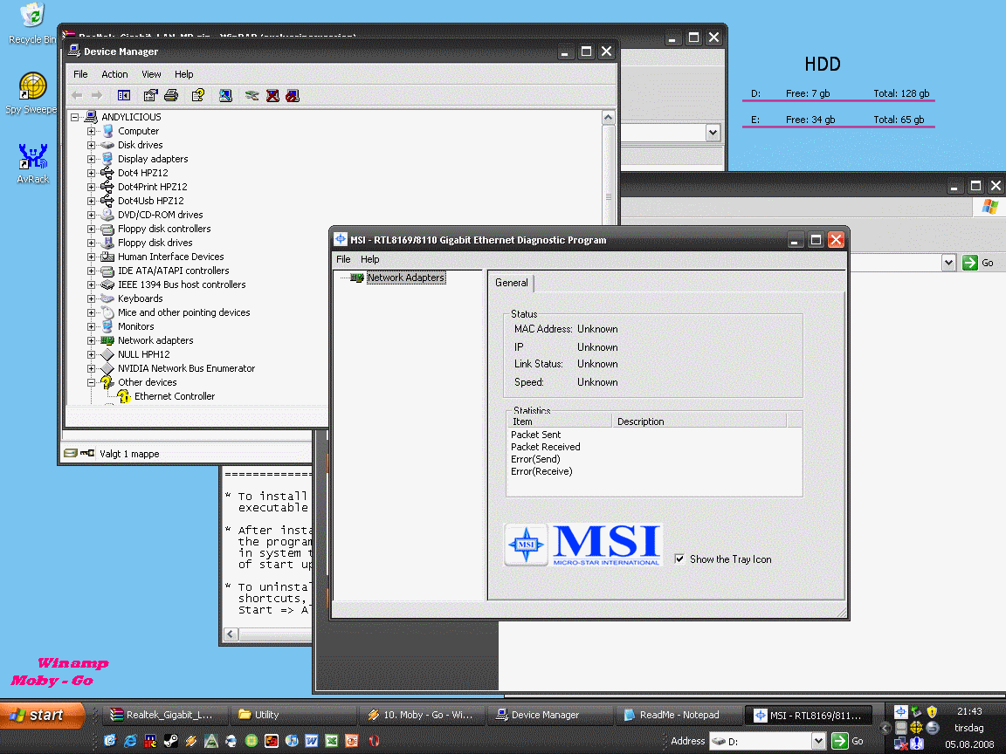The image size is (1006, 754).
Task: Switch to 10. Moby - Go Winamp taskbar button
Action: tap(422, 714)
